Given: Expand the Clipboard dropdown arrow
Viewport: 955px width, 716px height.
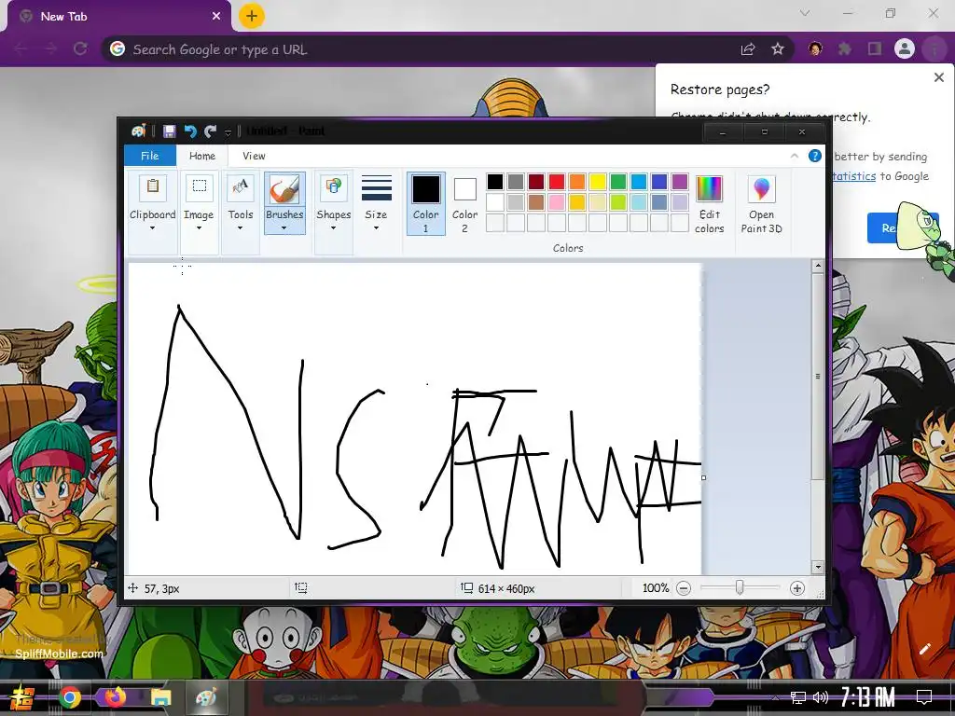Looking at the screenshot, I should (x=152, y=228).
